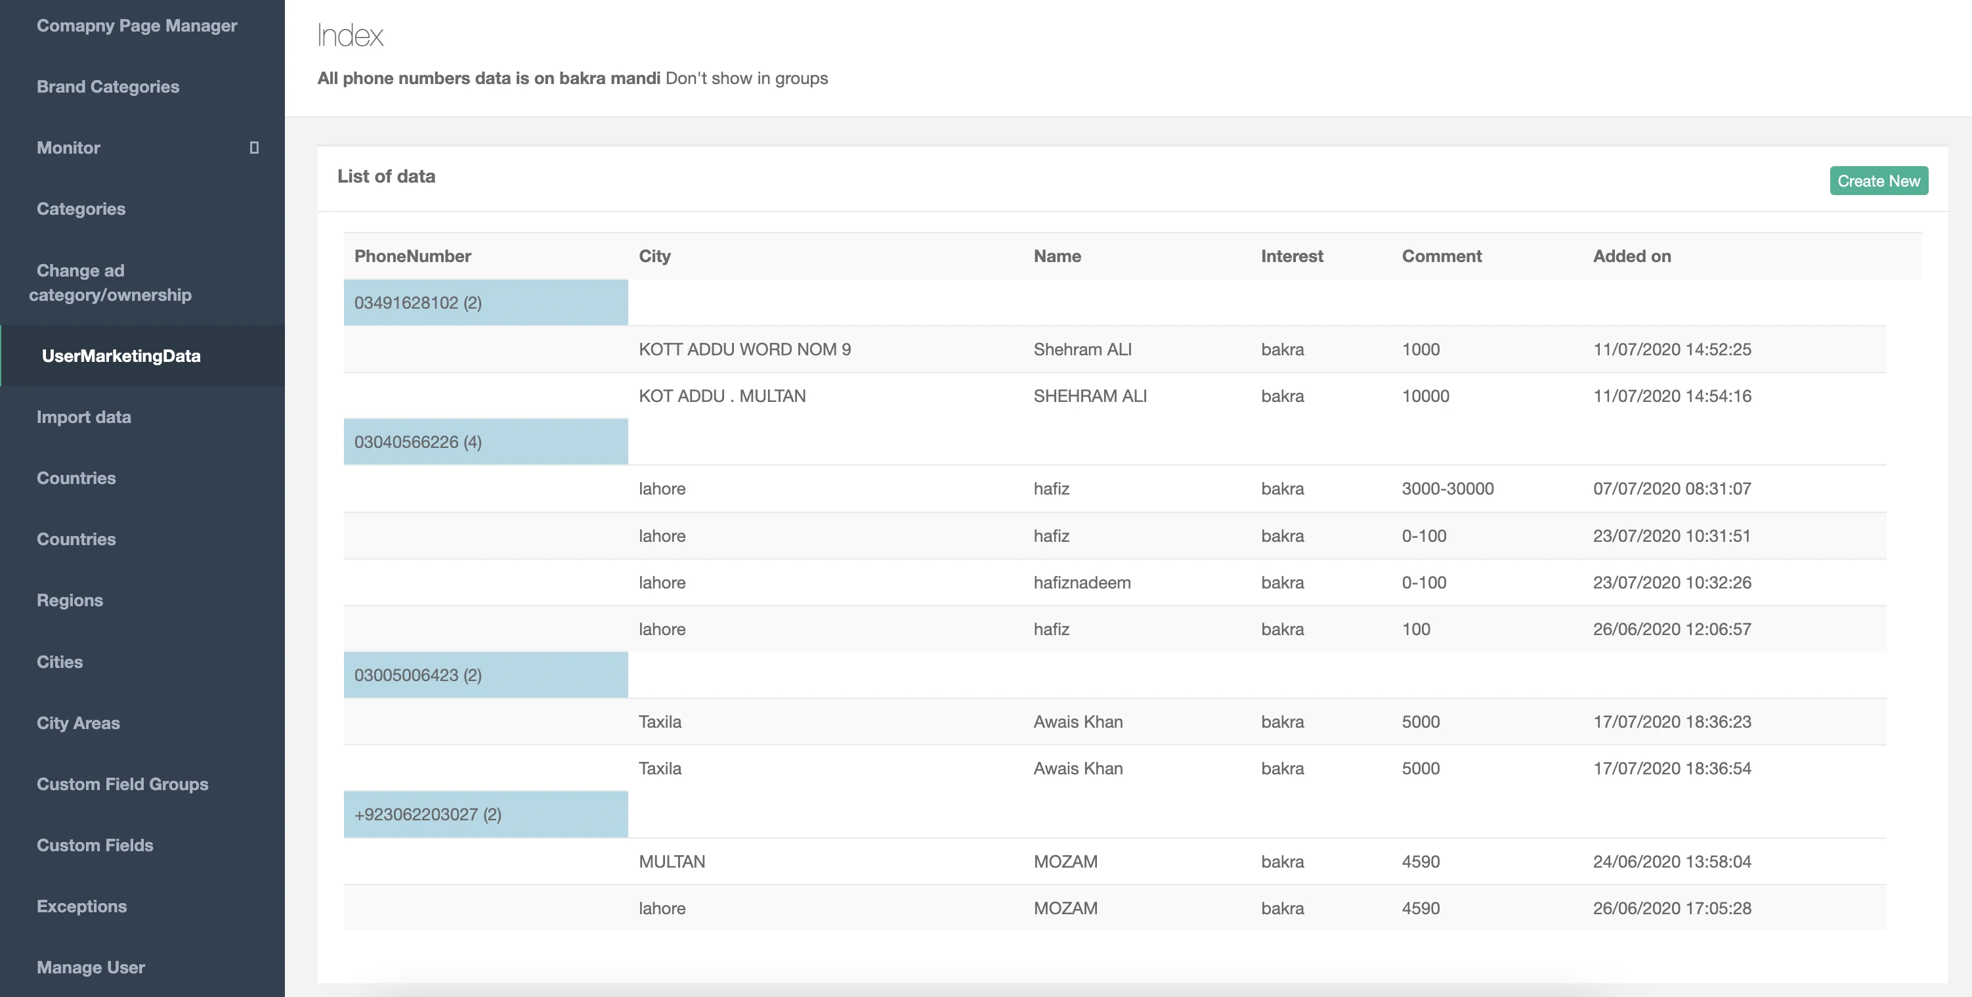
Task: Click the PhoneNumber column header
Action: [413, 255]
